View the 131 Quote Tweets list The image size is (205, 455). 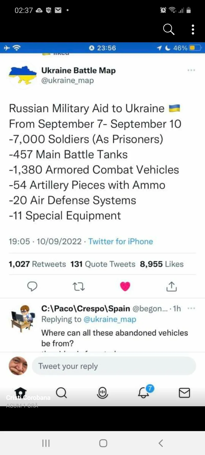tap(103, 264)
